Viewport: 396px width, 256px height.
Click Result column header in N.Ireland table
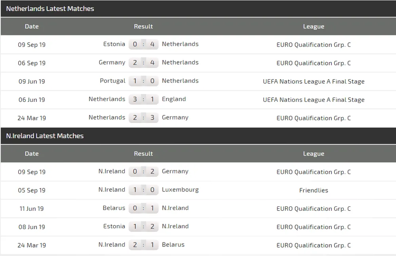(143, 154)
